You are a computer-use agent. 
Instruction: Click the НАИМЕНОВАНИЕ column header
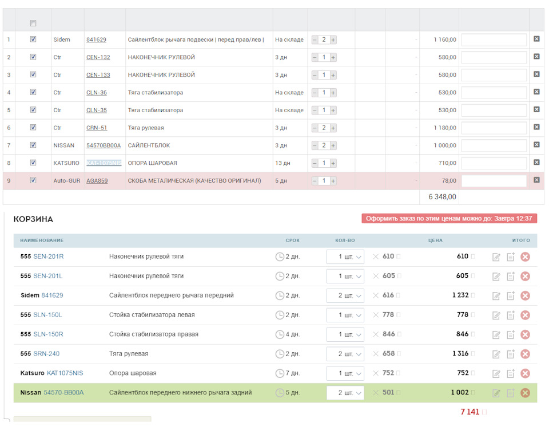click(x=42, y=240)
